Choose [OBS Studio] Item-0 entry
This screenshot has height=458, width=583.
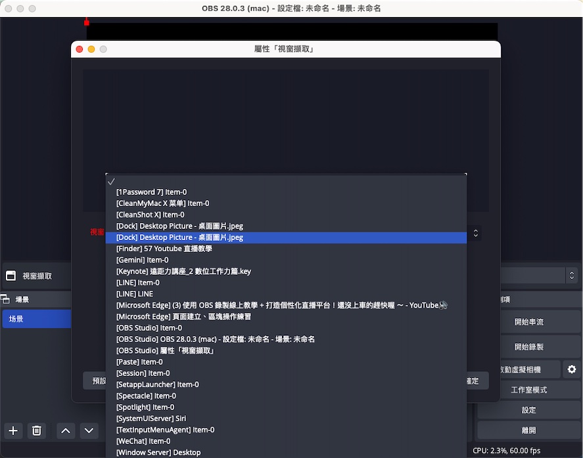(286, 328)
